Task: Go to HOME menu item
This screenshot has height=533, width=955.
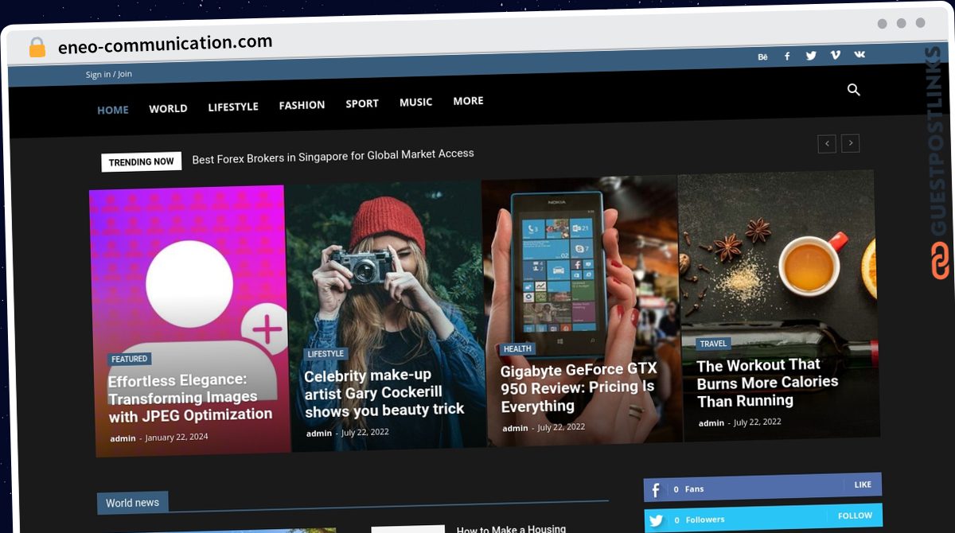Action: coord(113,110)
